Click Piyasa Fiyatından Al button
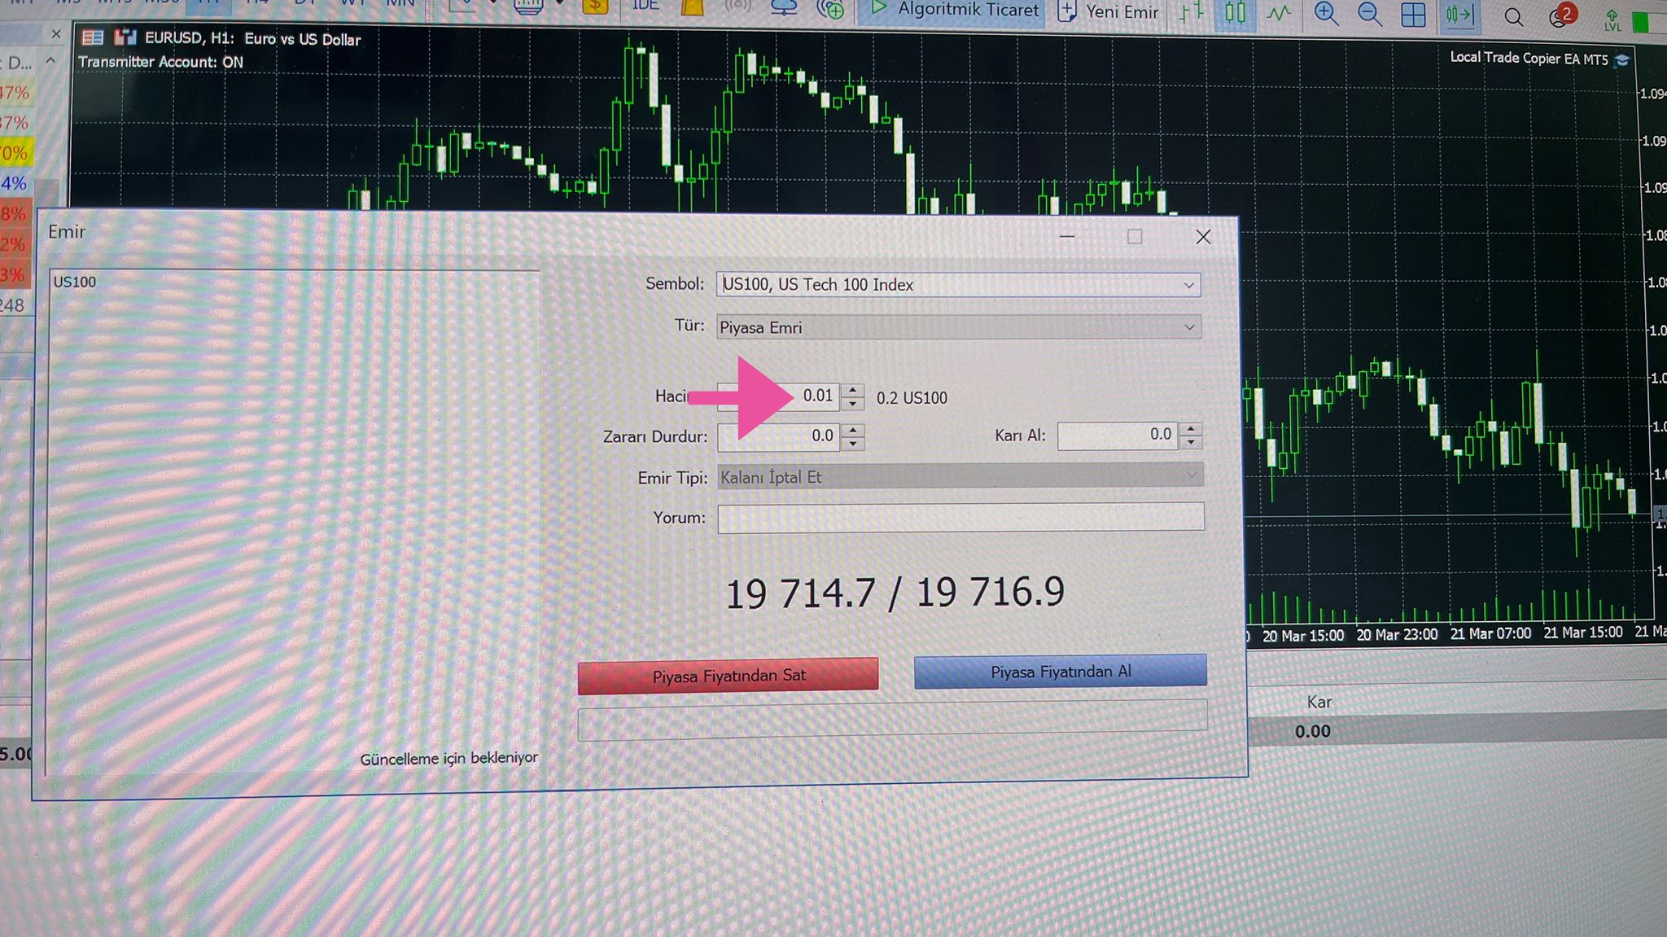This screenshot has width=1667, height=937. (1061, 672)
